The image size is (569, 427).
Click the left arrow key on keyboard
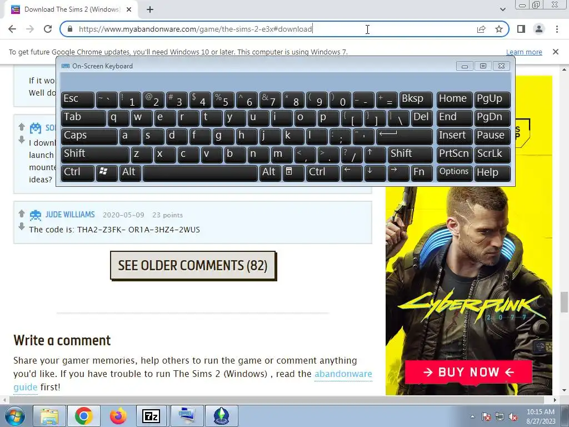click(x=352, y=173)
